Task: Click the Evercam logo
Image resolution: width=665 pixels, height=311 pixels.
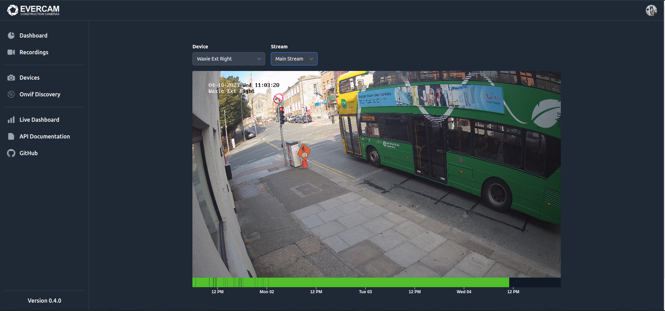Action: [x=33, y=10]
